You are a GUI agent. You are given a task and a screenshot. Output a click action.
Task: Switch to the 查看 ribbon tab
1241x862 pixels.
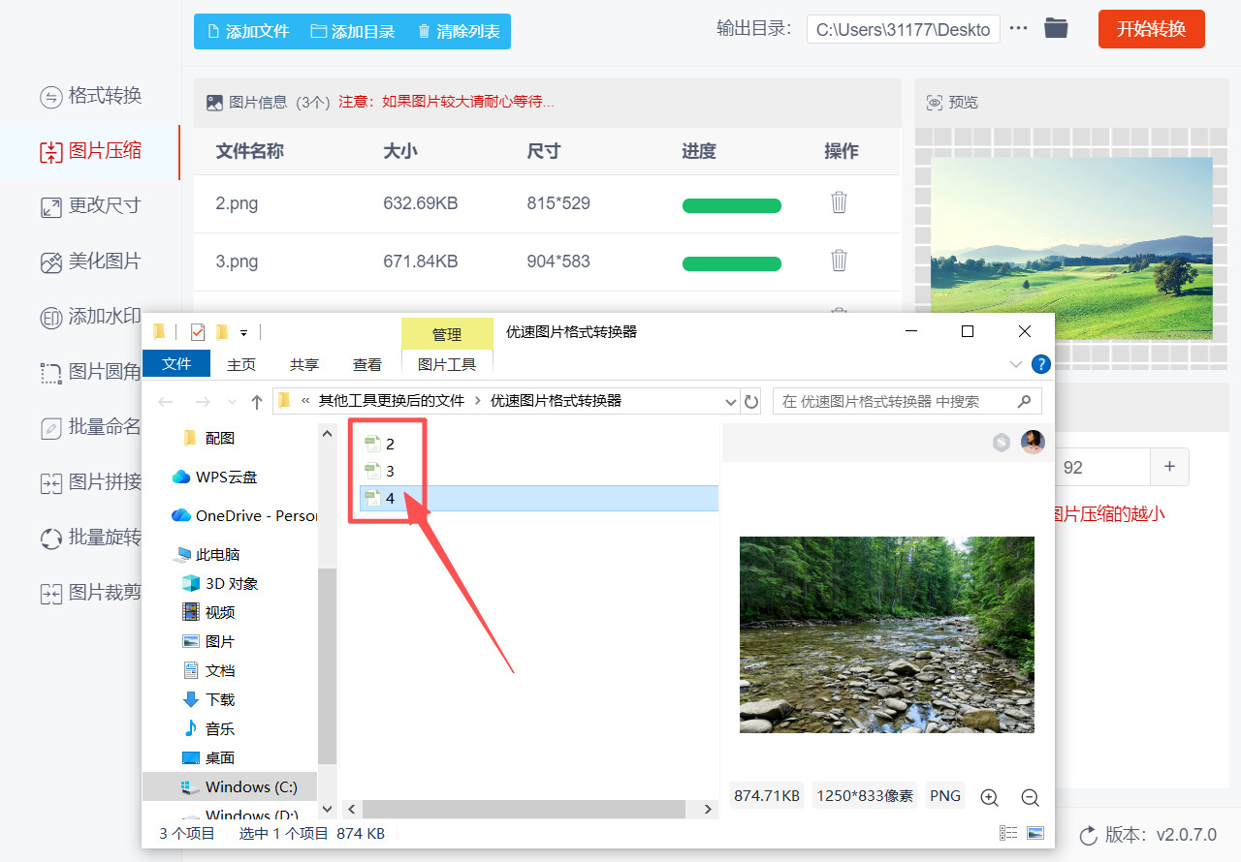[367, 364]
